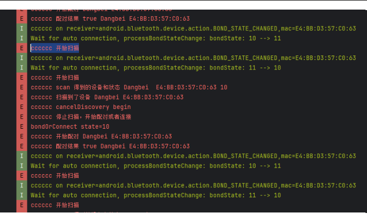Screen dimensions: 367x216
Task: Click 'Dangbei' in the '扫描到了设备' line
Action: tap(107, 97)
